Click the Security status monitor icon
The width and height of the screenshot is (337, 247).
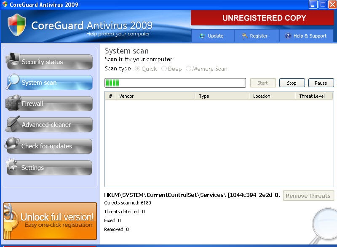[13, 59]
